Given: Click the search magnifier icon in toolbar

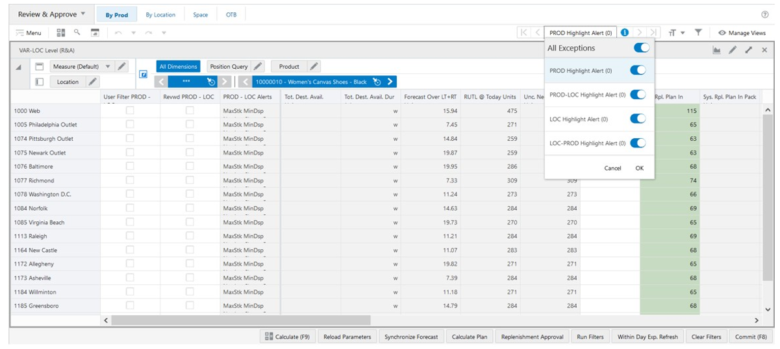Looking at the screenshot, I should coord(77,32).
